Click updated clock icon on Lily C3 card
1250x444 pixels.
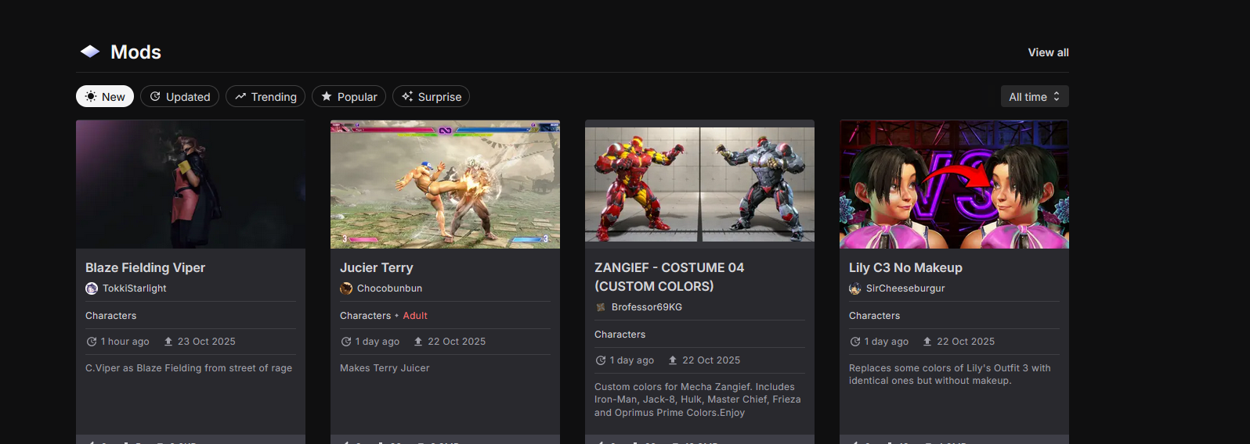coord(854,342)
